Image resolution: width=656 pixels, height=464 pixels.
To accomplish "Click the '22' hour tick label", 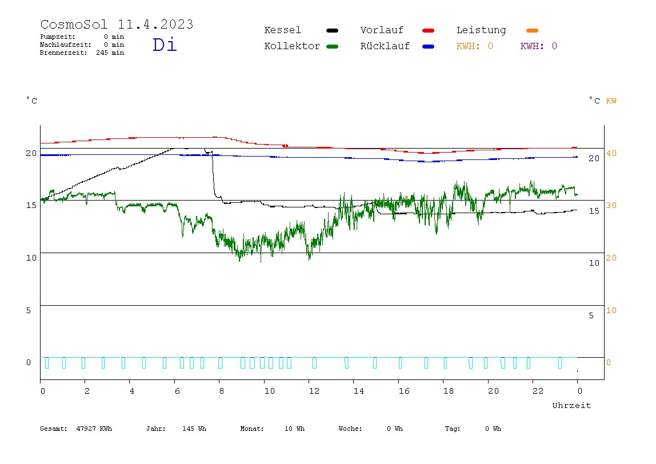I will coord(538,391).
